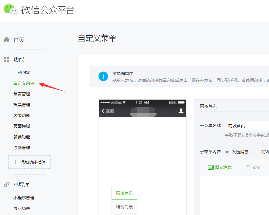The height and width of the screenshot is (215, 269).
Task: Click the mini program icon beside 小程序
Action: [x=7, y=185]
